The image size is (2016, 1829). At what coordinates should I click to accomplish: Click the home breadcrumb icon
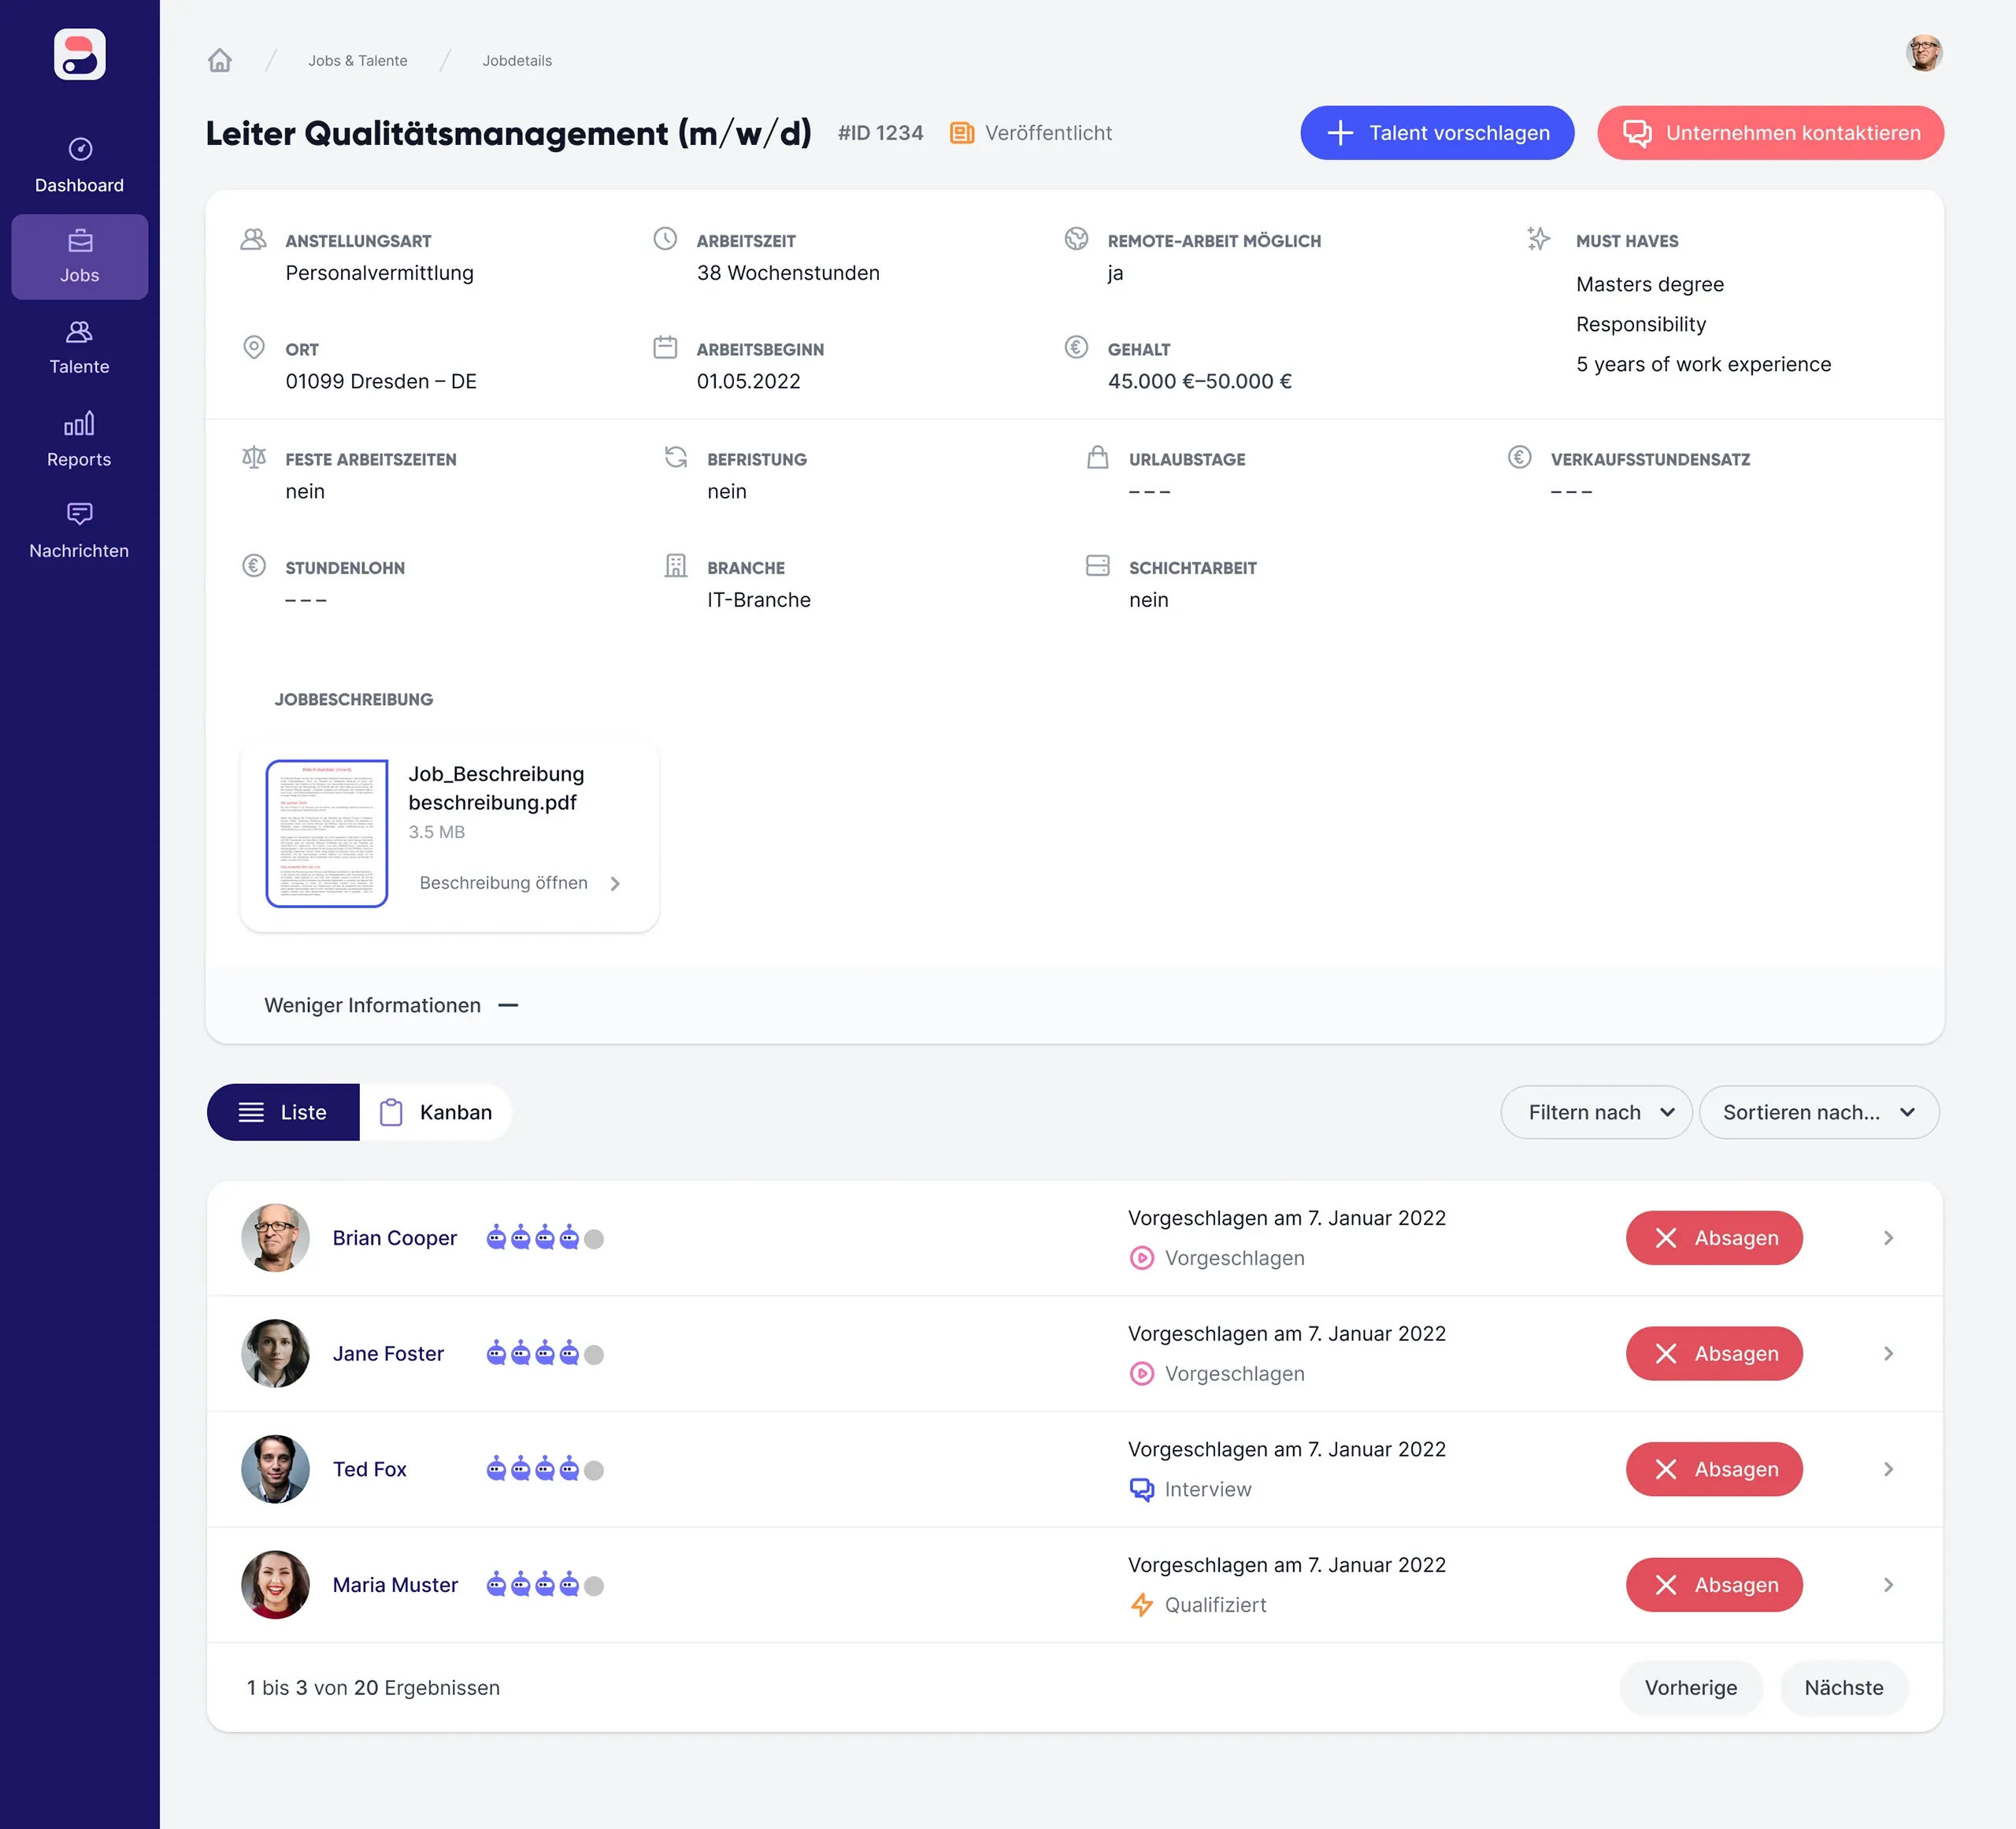pyautogui.click(x=220, y=60)
